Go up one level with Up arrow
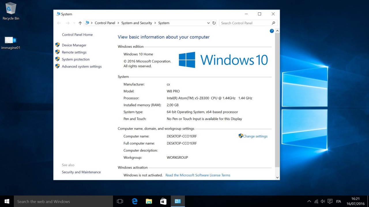This screenshot has height=207, width=369. coord(80,23)
